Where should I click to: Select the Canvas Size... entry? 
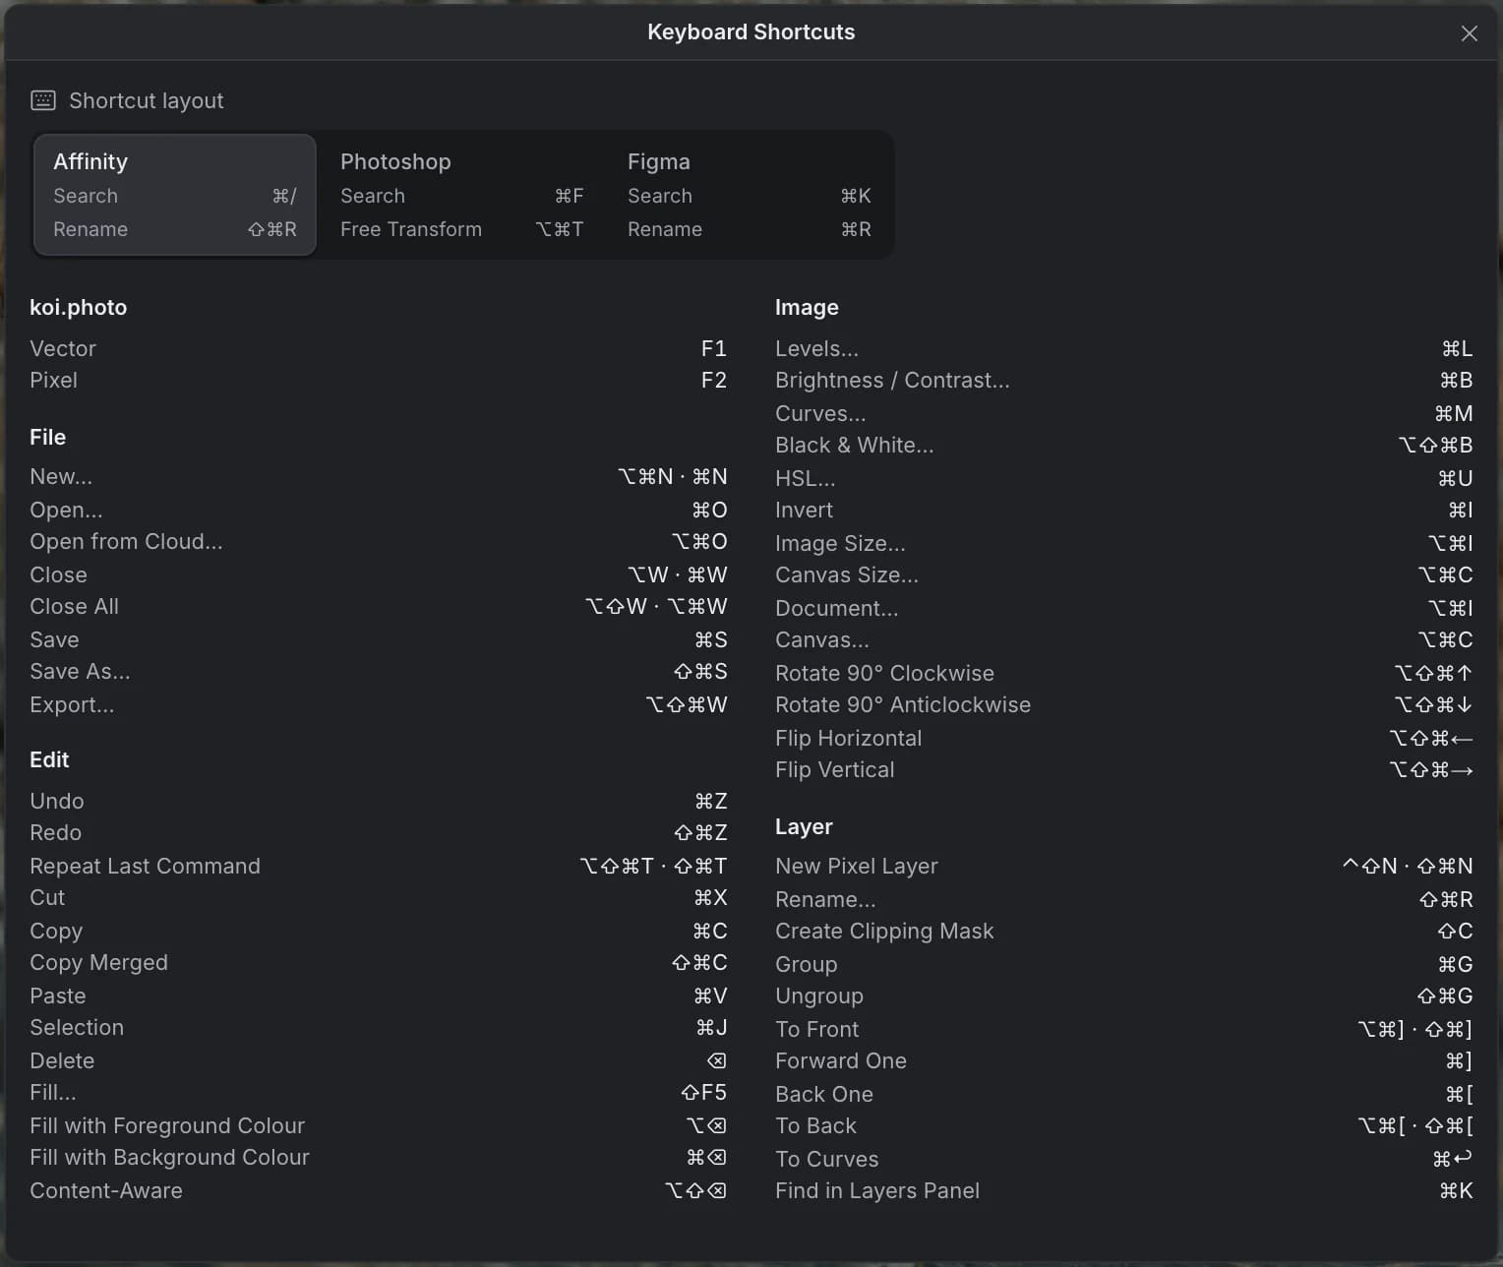[x=1123, y=575]
